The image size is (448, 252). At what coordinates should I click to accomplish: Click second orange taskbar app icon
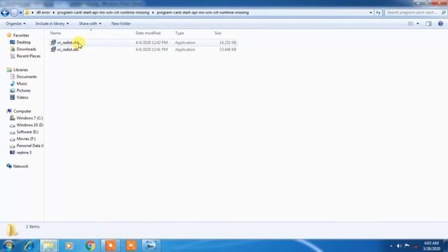pos(131,246)
